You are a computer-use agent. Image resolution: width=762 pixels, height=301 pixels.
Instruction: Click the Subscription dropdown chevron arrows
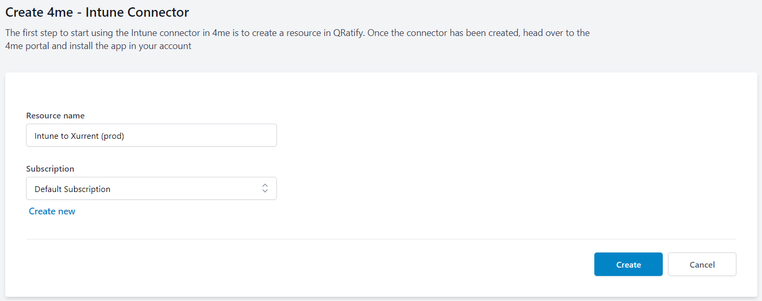[265, 188]
